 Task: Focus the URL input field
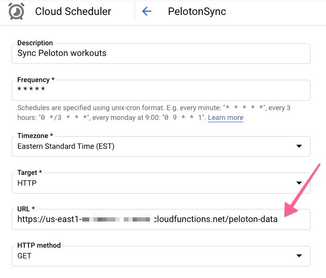[161, 219]
